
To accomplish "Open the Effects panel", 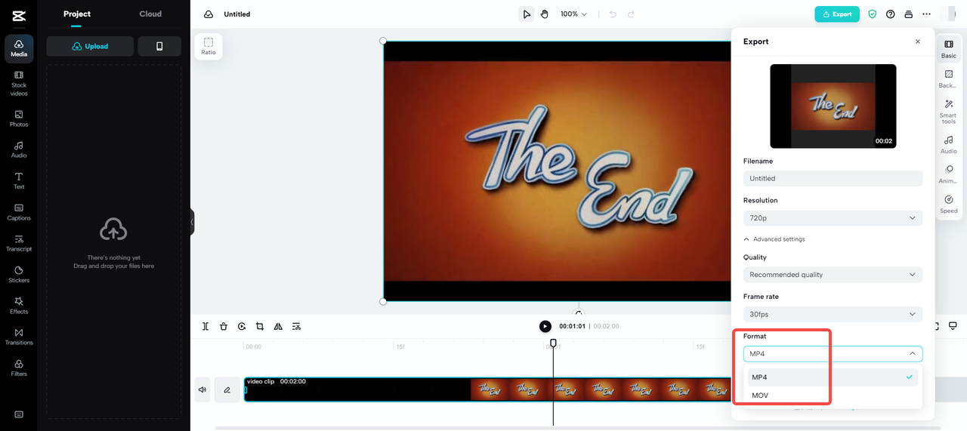I will (19, 306).
